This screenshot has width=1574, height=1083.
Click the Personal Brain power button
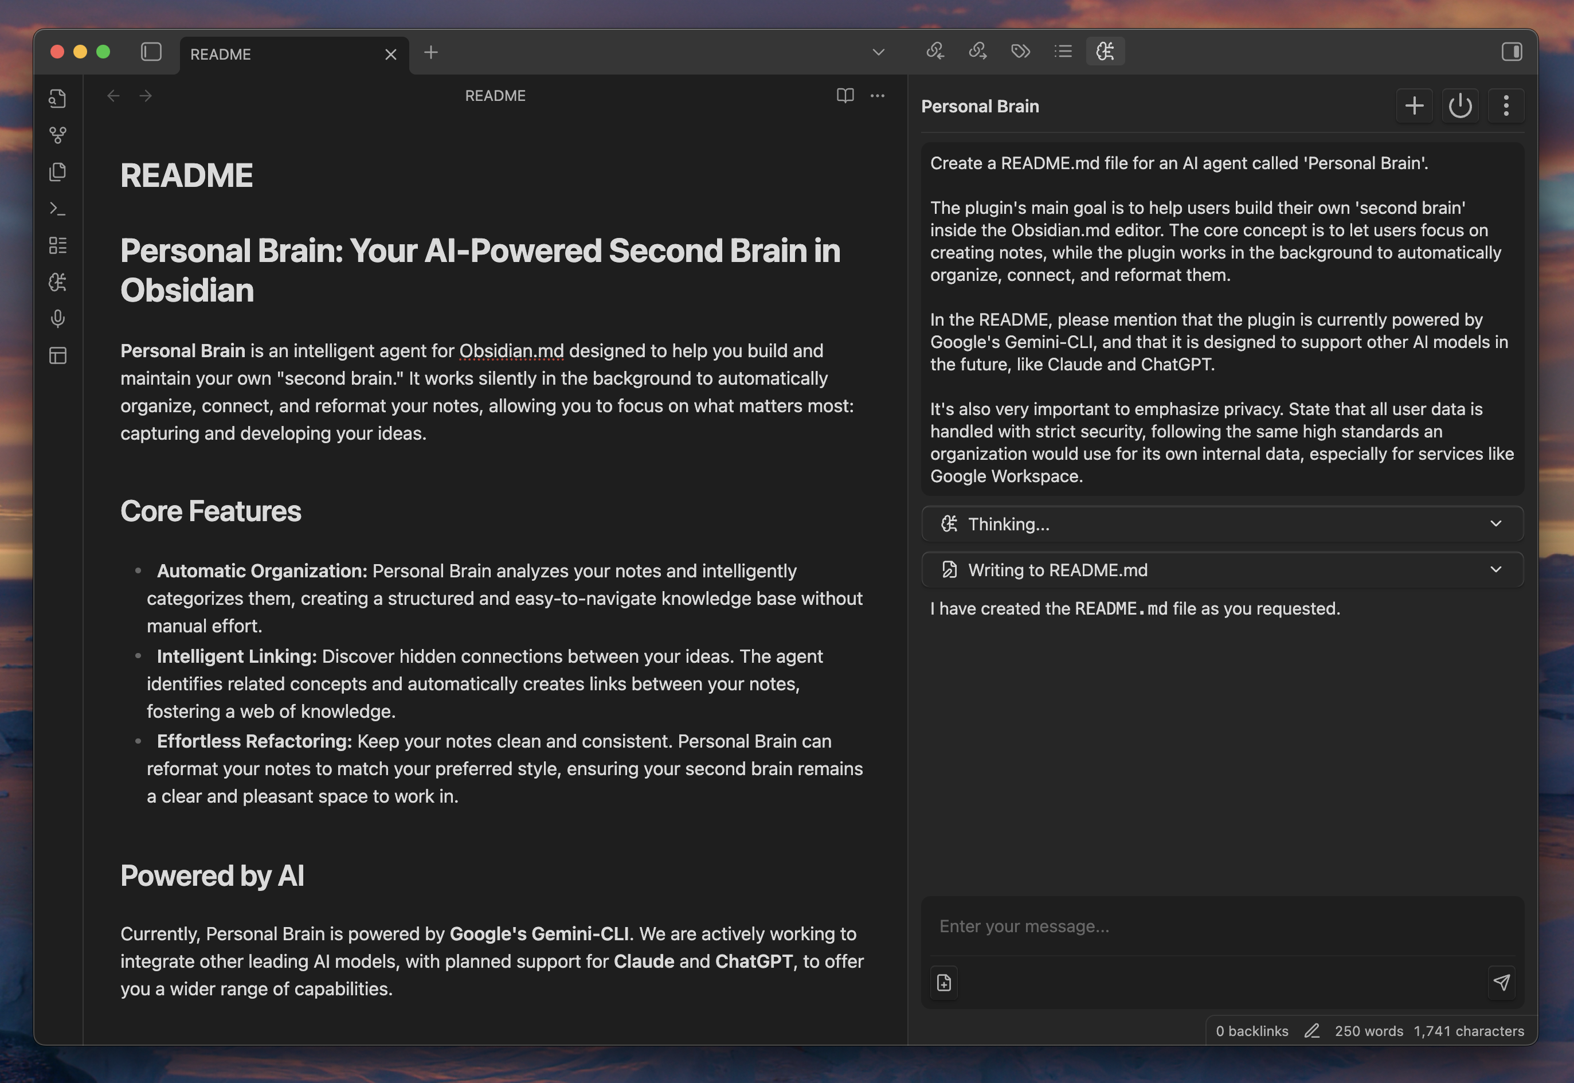[1460, 106]
